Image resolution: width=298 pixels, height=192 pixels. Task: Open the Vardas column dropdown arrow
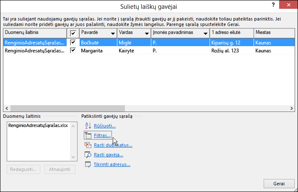[147, 34]
